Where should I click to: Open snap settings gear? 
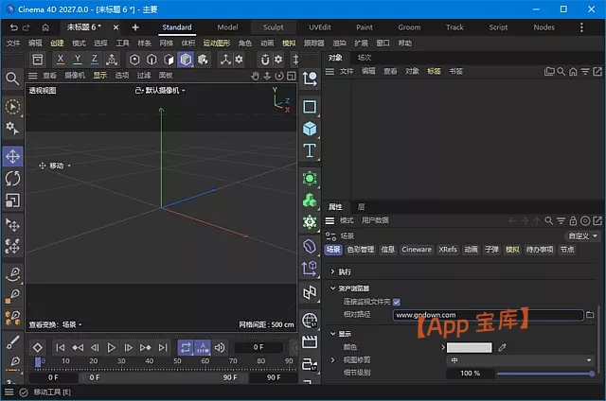[278, 60]
